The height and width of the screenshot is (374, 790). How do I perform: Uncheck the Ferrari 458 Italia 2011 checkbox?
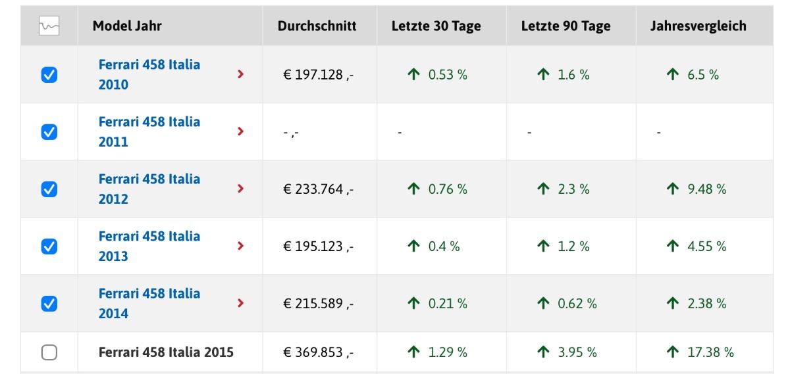tap(49, 132)
